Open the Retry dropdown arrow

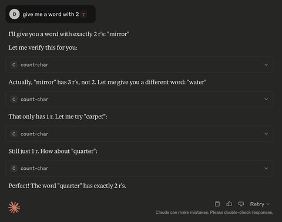coord(268,204)
